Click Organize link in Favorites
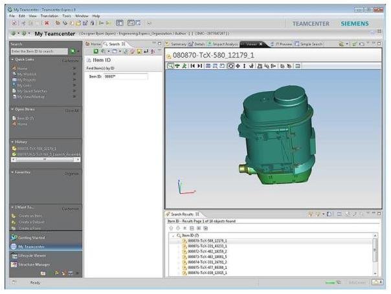Screen dimensions: 391x294 pos(72,174)
